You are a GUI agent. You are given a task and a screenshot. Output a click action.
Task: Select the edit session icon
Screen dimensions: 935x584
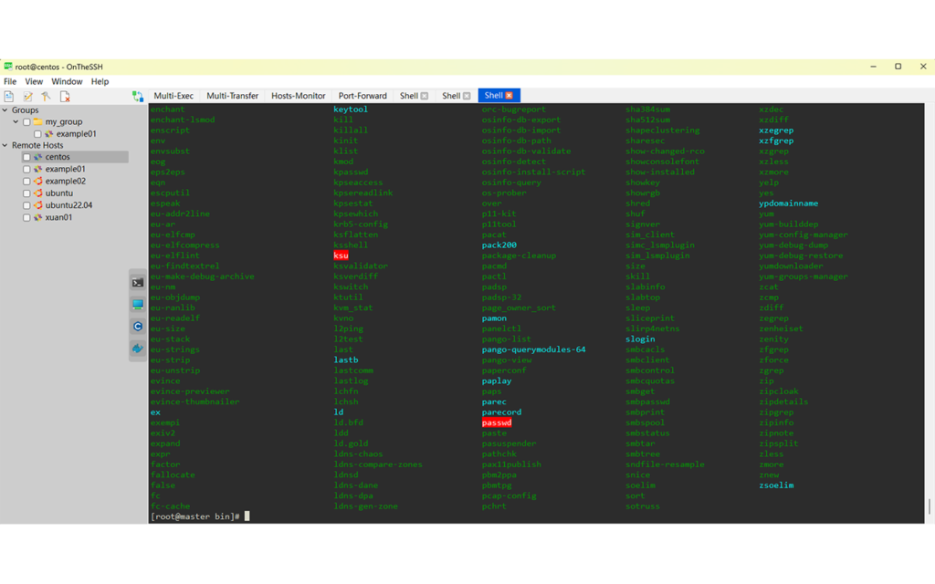(28, 96)
